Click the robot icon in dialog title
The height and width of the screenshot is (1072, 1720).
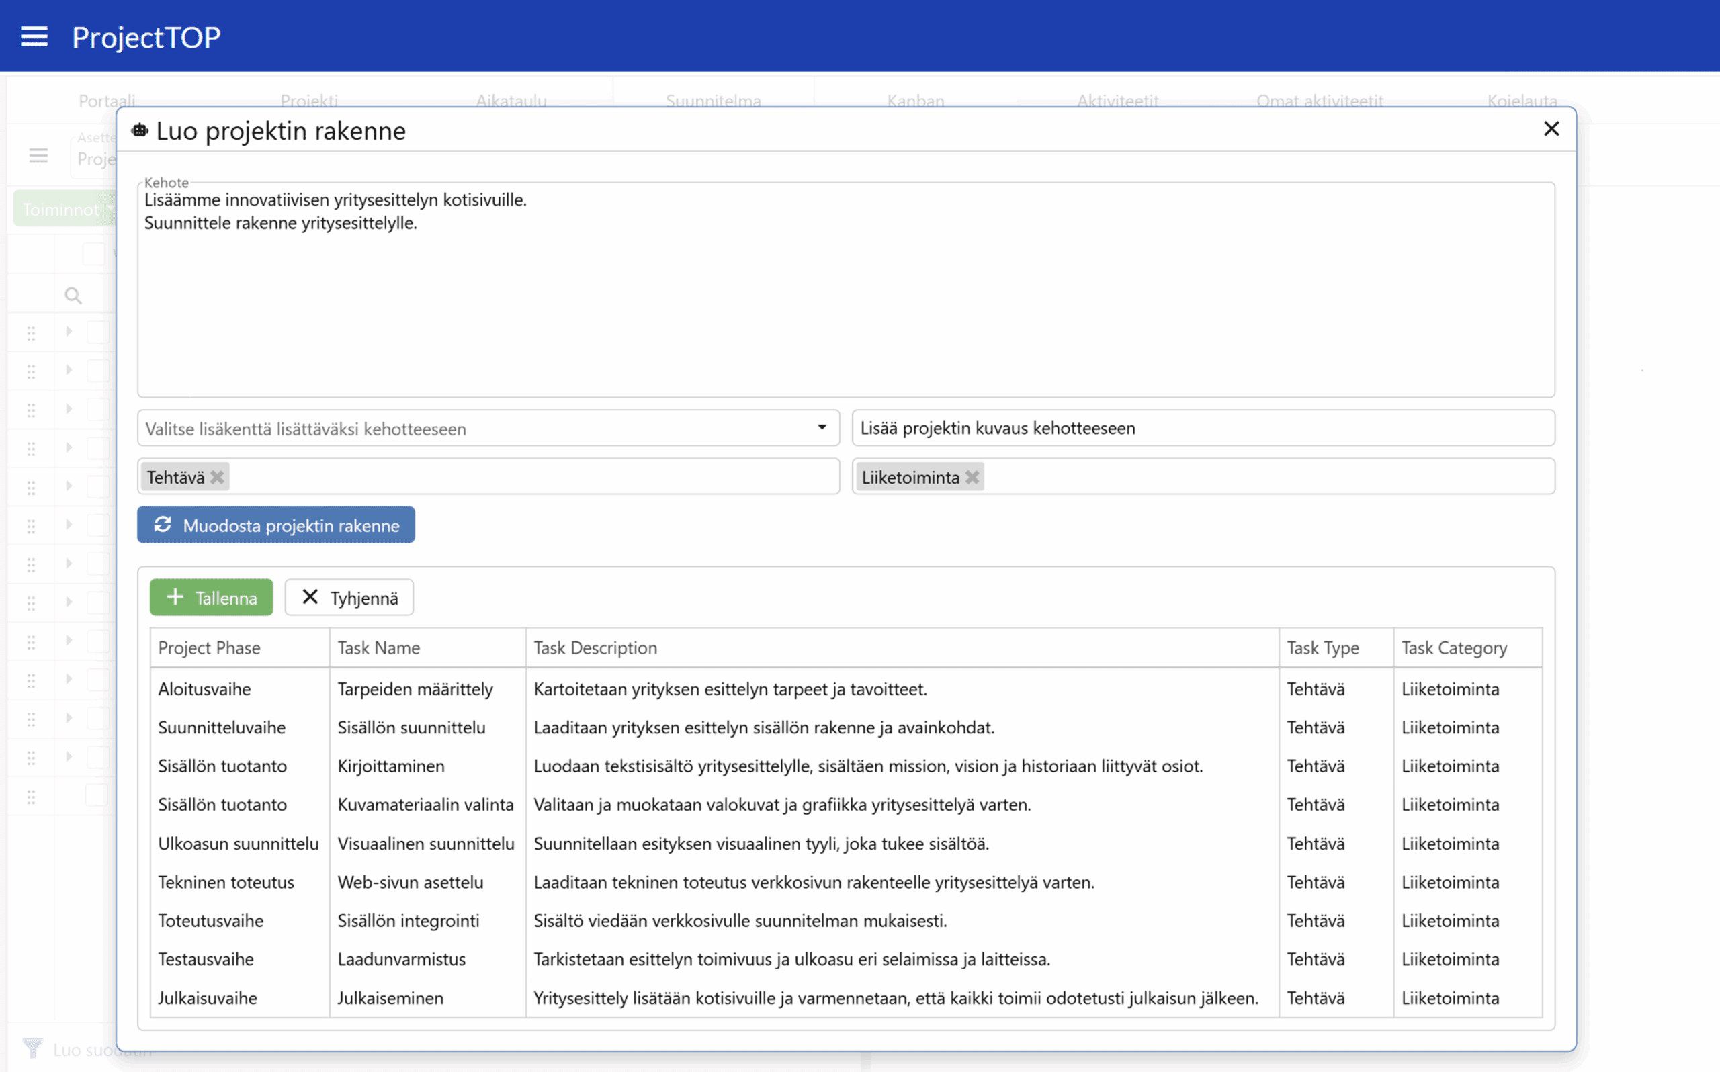[140, 130]
